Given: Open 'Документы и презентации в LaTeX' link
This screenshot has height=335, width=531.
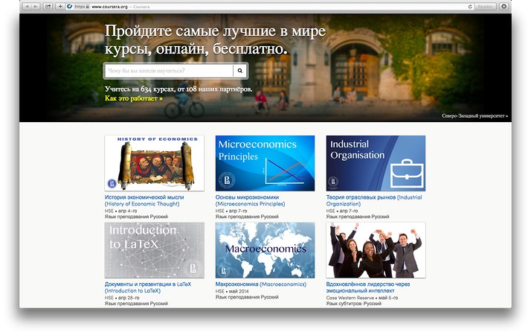Looking at the screenshot, I should tap(148, 287).
